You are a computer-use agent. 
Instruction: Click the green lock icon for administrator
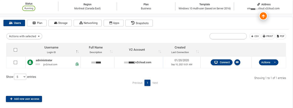coord(77,64)
